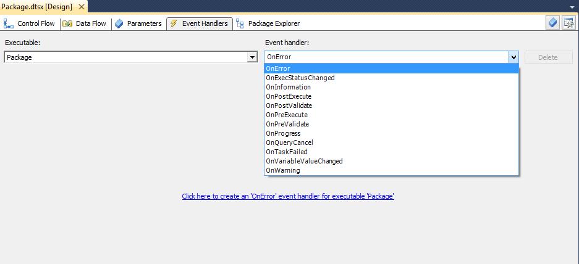This screenshot has width=579, height=264.
Task: Switch to the Package Explorer tab
Action: 273,24
